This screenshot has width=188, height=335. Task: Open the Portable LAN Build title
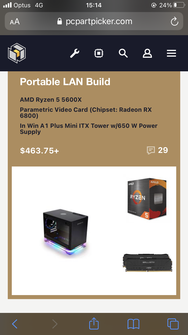(x=65, y=82)
